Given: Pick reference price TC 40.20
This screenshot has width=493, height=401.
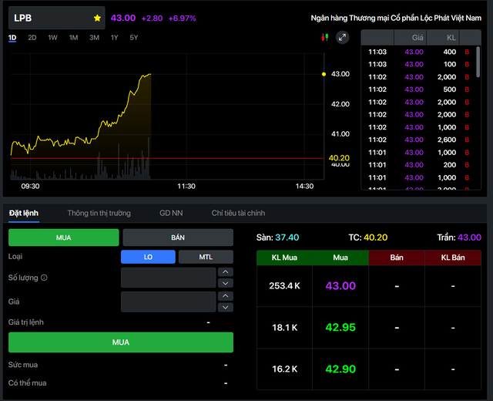Looking at the screenshot, I should 368,238.
